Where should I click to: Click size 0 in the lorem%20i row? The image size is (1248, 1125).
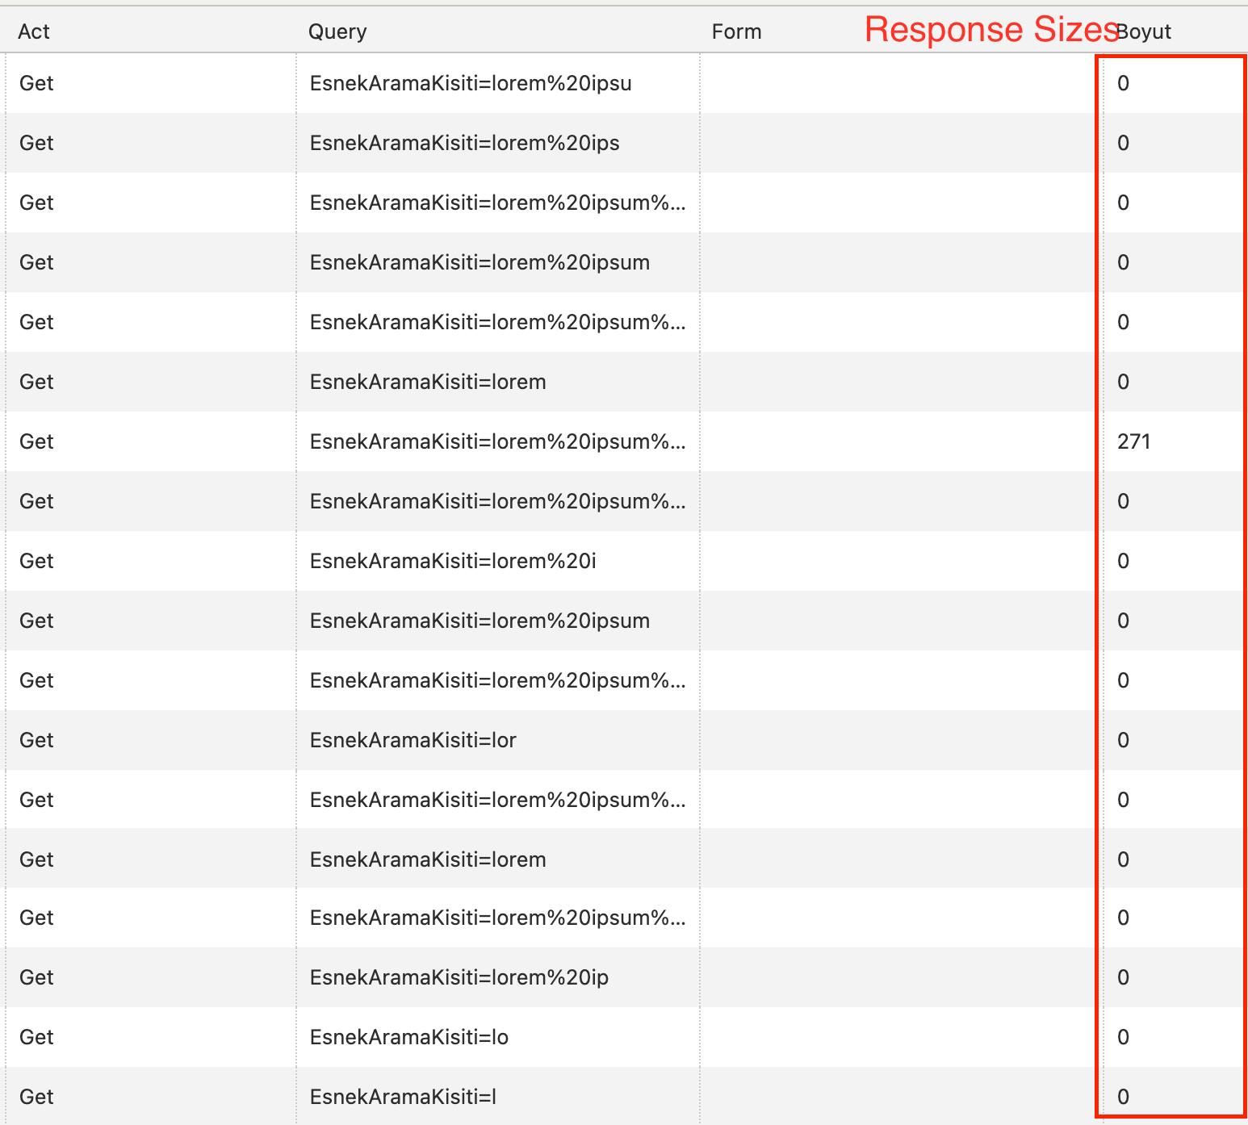click(1123, 561)
